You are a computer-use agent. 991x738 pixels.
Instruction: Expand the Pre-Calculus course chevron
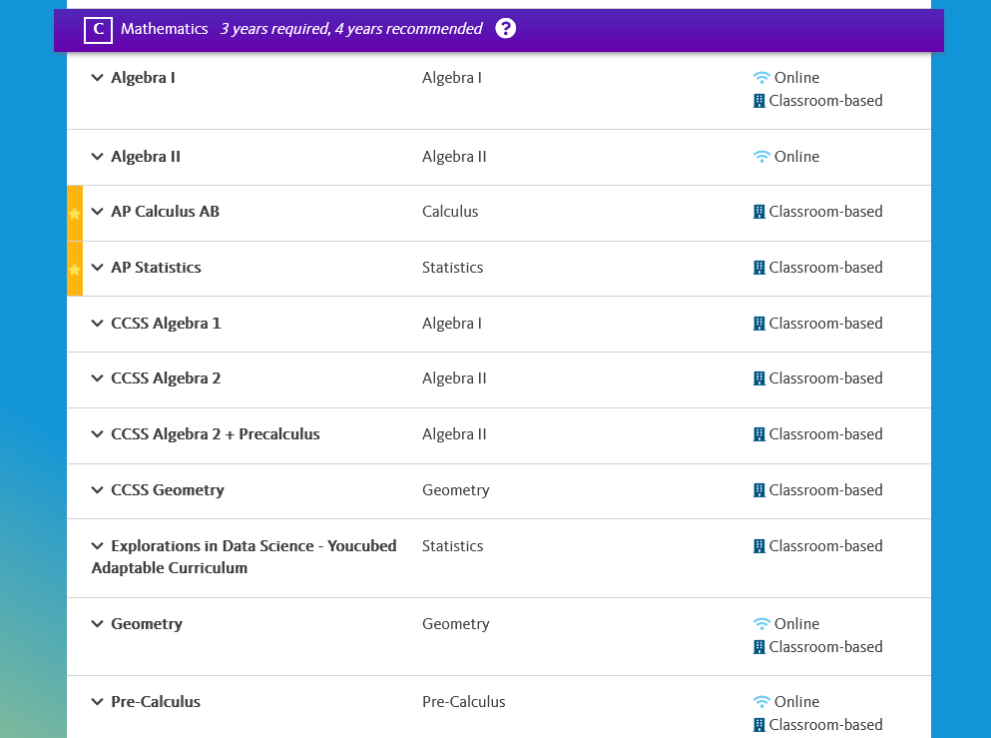pyautogui.click(x=98, y=701)
